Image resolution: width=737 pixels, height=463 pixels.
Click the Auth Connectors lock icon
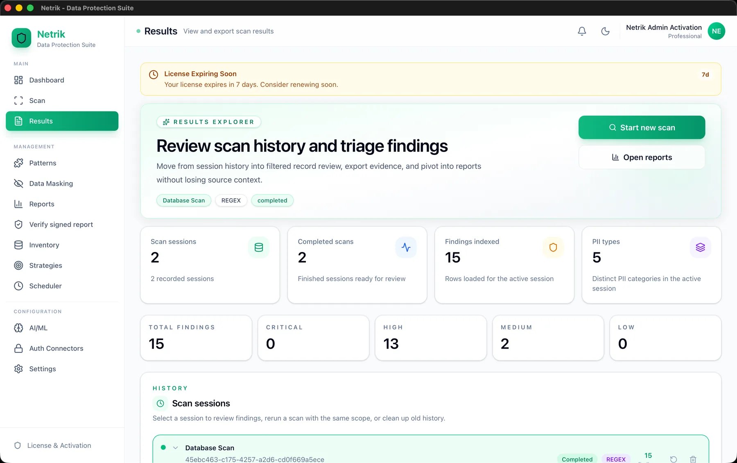18,348
